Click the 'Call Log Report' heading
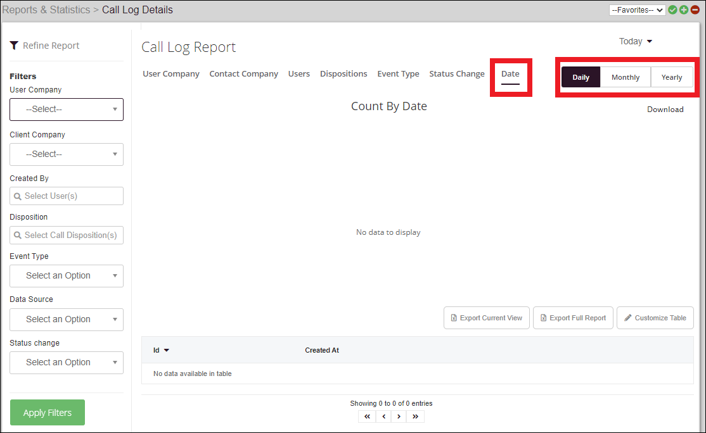706x433 pixels. pos(189,47)
